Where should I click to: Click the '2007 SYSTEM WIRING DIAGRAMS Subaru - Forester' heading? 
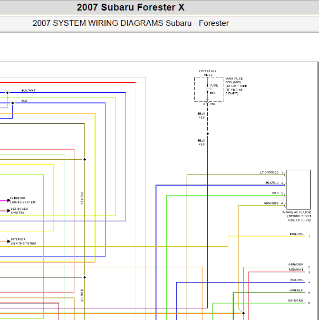click(131, 23)
